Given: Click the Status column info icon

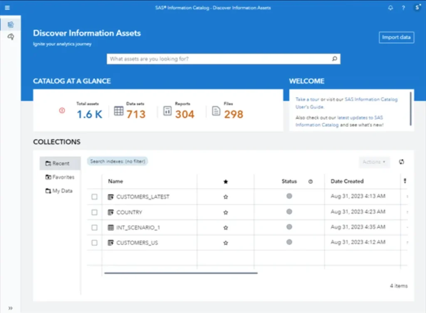Looking at the screenshot, I should [x=310, y=181].
